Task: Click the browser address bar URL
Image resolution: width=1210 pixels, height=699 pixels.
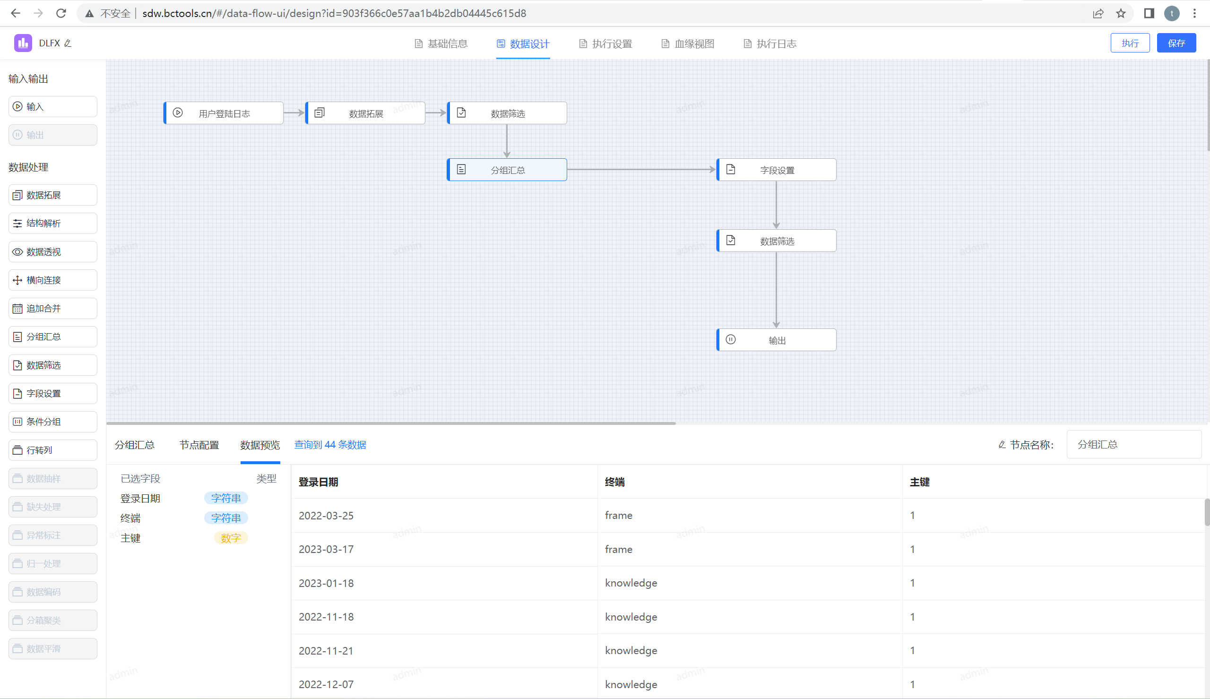Action: pos(334,13)
